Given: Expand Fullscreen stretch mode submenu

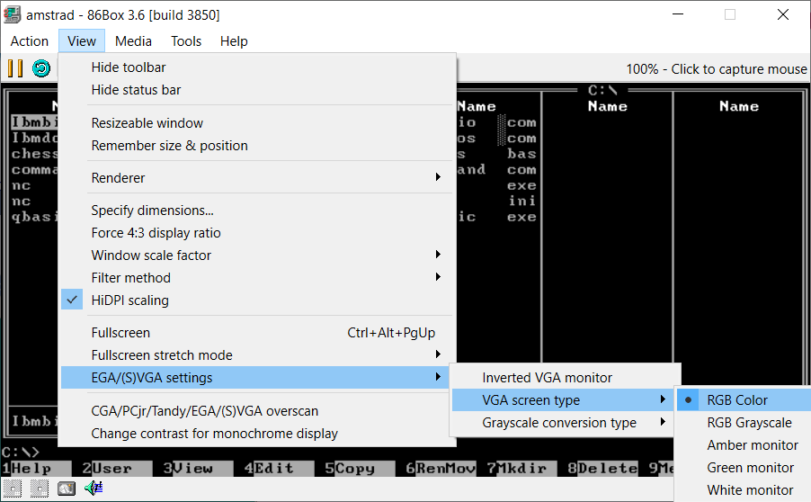Looking at the screenshot, I should 256,355.
